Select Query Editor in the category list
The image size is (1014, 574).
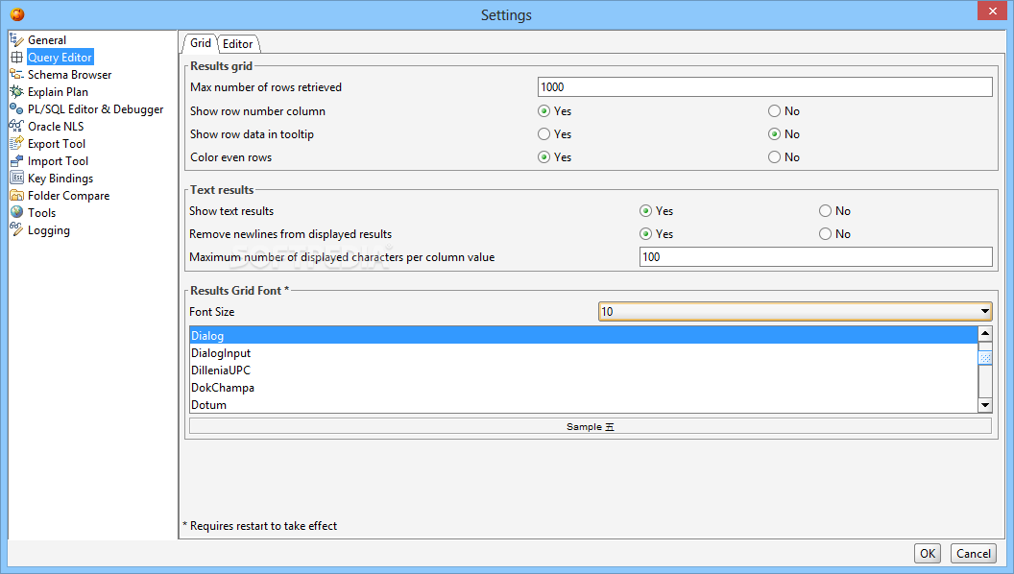(x=60, y=58)
